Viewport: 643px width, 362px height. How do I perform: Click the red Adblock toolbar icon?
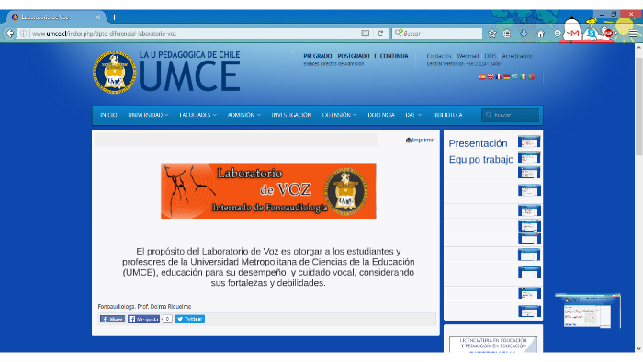(x=608, y=33)
